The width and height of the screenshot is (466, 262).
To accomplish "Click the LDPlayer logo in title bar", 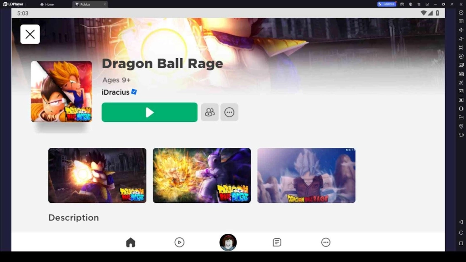I will click(x=13, y=4).
